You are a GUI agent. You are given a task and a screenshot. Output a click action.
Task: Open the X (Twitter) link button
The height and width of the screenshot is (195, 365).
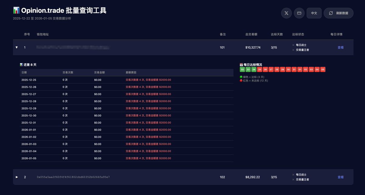click(x=286, y=13)
